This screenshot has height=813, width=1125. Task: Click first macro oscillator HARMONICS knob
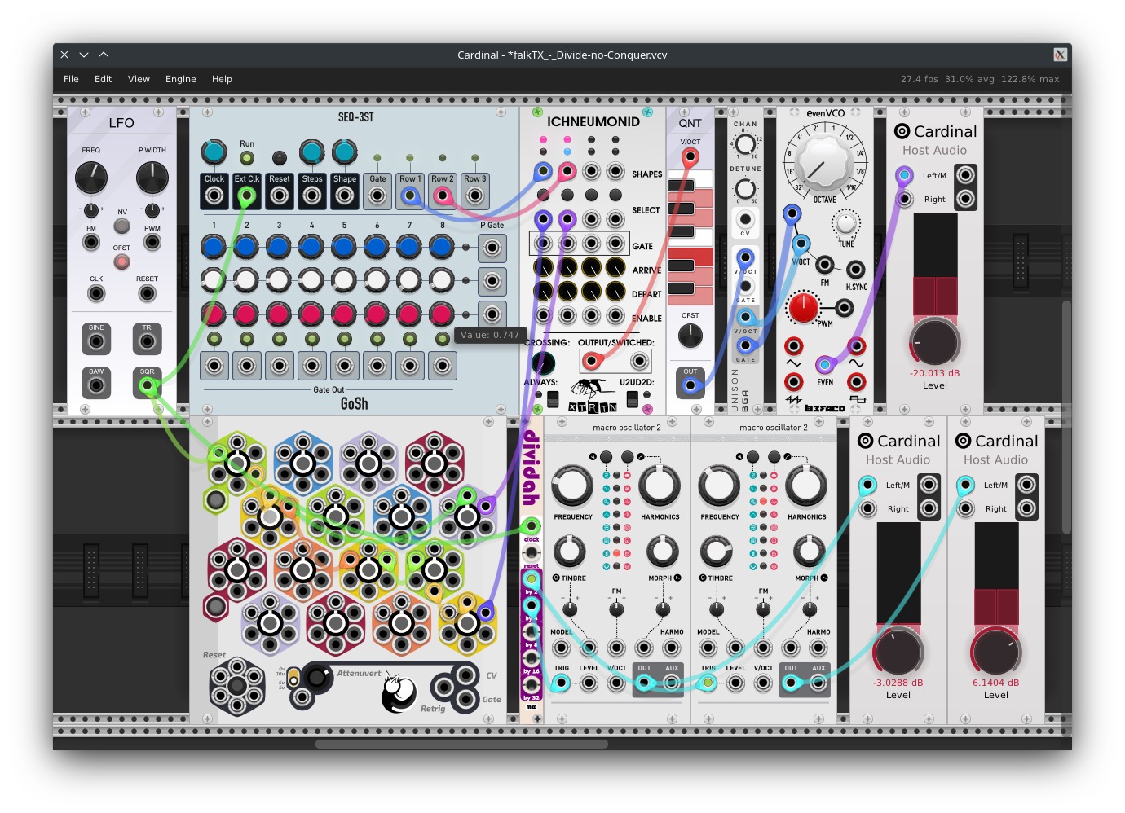click(x=659, y=486)
